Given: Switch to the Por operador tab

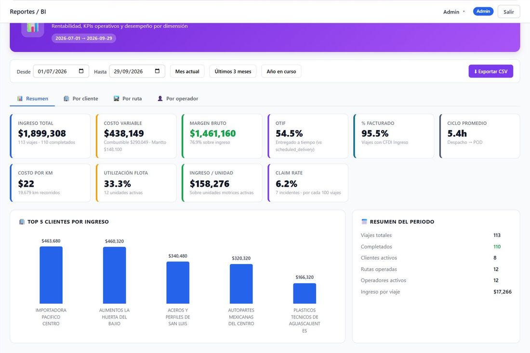Looking at the screenshot, I should (x=178, y=99).
